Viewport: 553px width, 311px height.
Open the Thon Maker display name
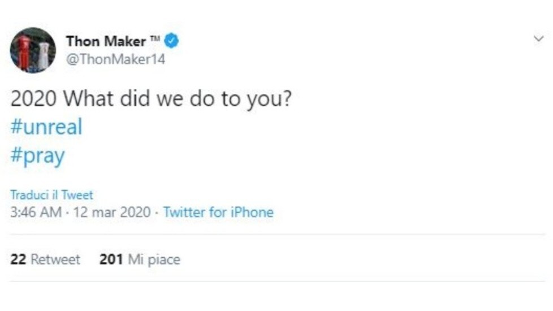click(106, 41)
